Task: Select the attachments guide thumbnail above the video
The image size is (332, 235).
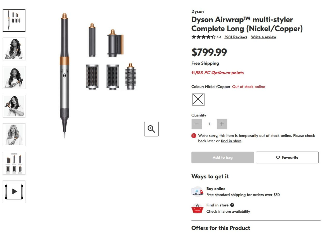Action: [14, 163]
